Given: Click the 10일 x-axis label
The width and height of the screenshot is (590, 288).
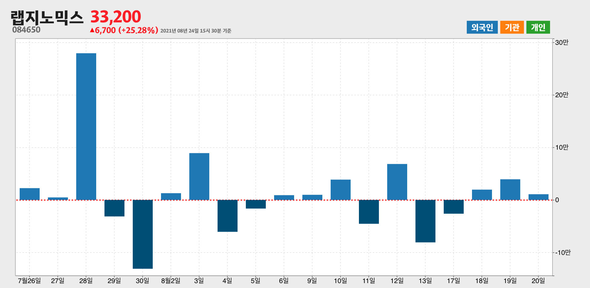Looking at the screenshot, I should [340, 281].
